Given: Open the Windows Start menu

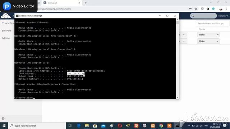Looking at the screenshot, I should pos(4,126).
